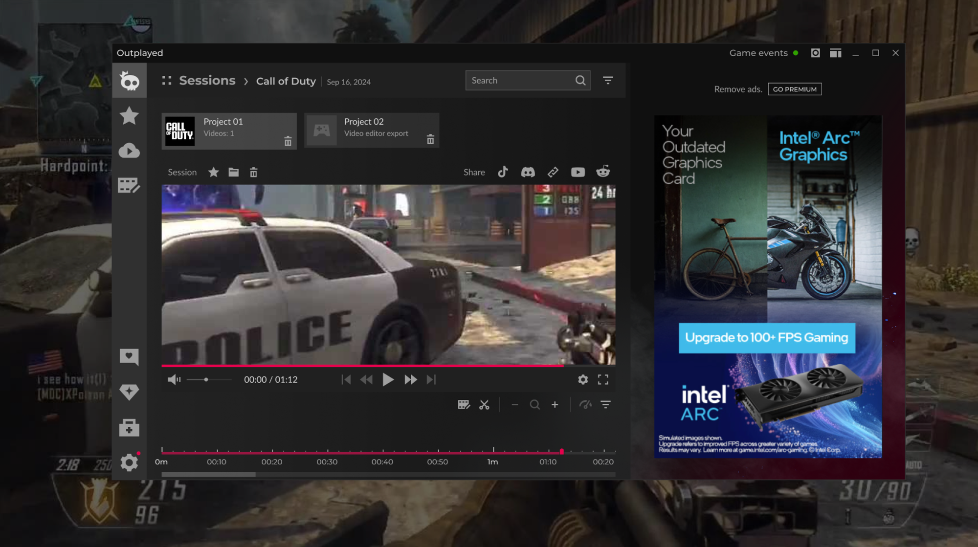Share the clip to Reddit
This screenshot has height=547, width=978.
pos(603,172)
